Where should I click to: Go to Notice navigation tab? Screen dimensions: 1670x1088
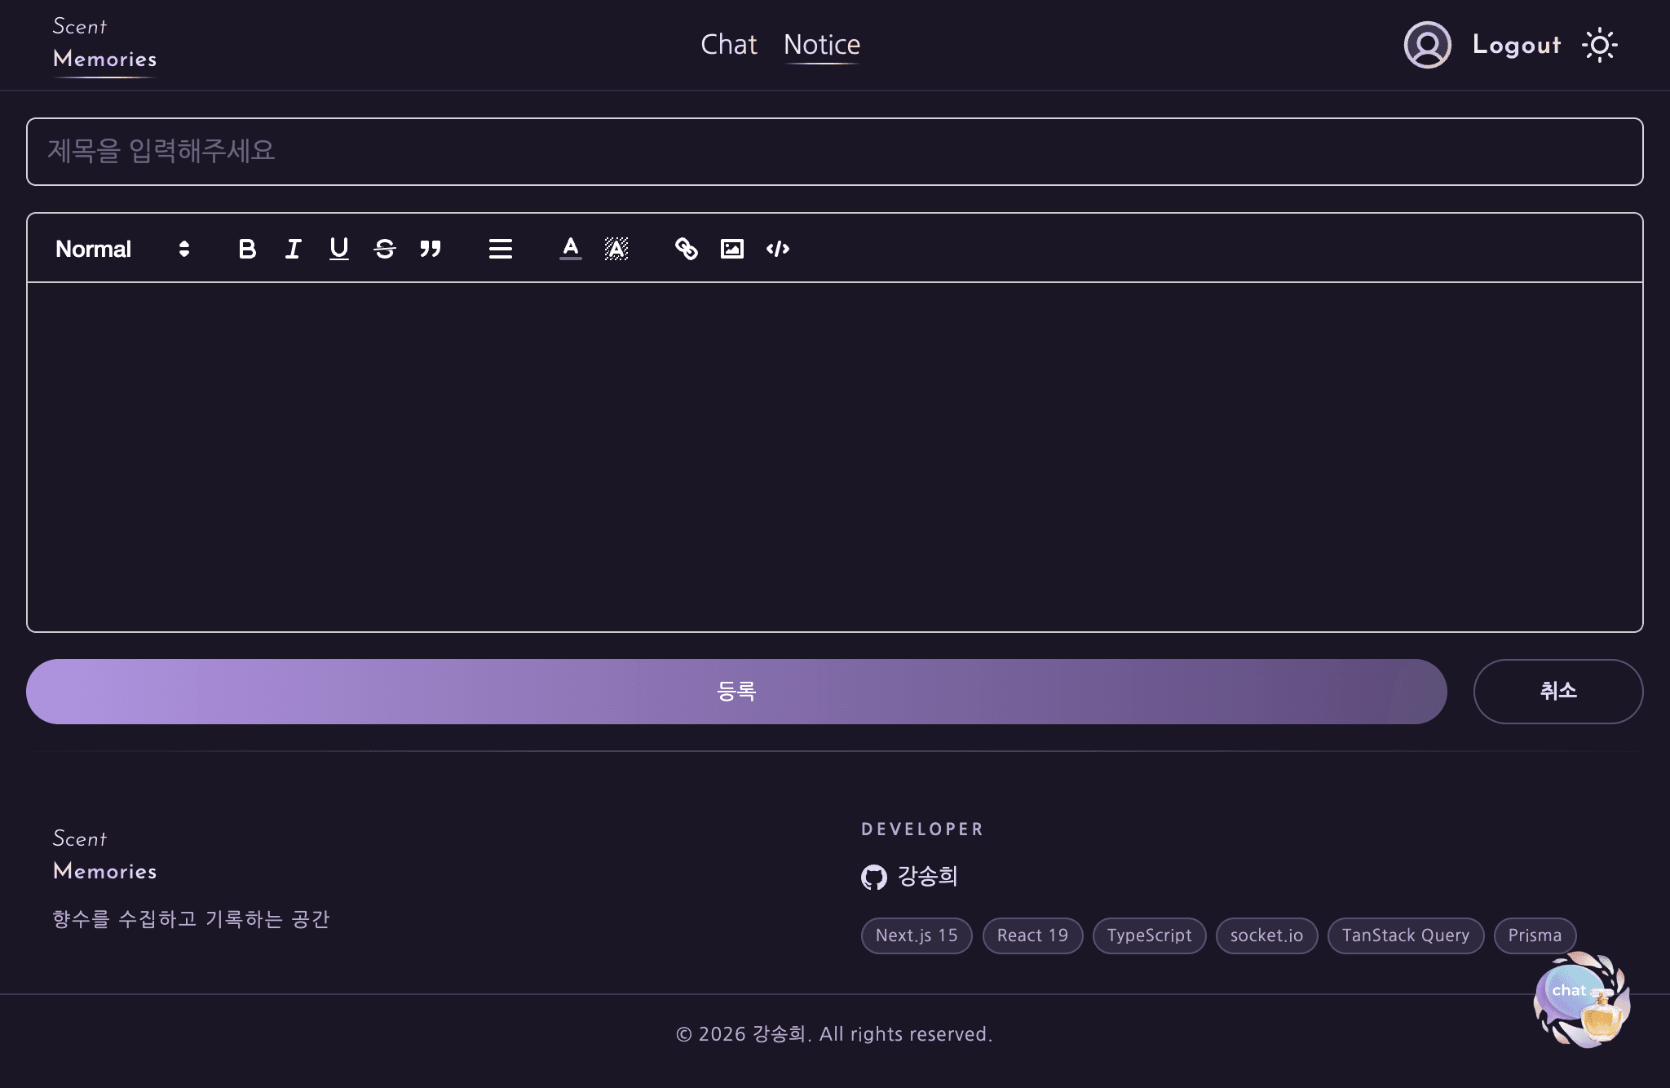click(821, 45)
